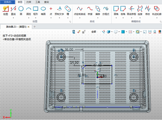Choose the 矩形 rectangle tool

[35, 11]
